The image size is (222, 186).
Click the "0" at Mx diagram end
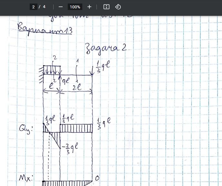pos(97,178)
